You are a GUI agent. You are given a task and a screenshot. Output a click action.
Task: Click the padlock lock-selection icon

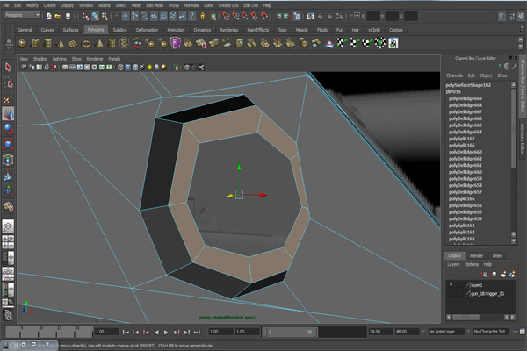[x=203, y=16]
